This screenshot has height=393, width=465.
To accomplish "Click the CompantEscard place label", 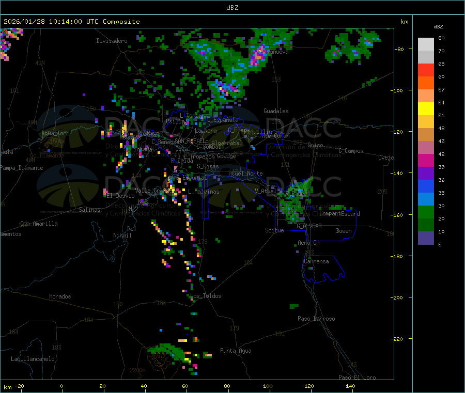I will click(339, 214).
